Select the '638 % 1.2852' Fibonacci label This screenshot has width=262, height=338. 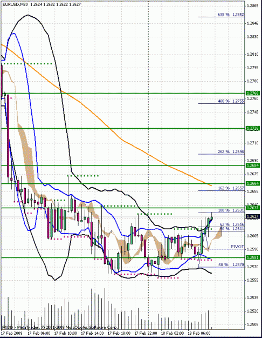coord(231,15)
